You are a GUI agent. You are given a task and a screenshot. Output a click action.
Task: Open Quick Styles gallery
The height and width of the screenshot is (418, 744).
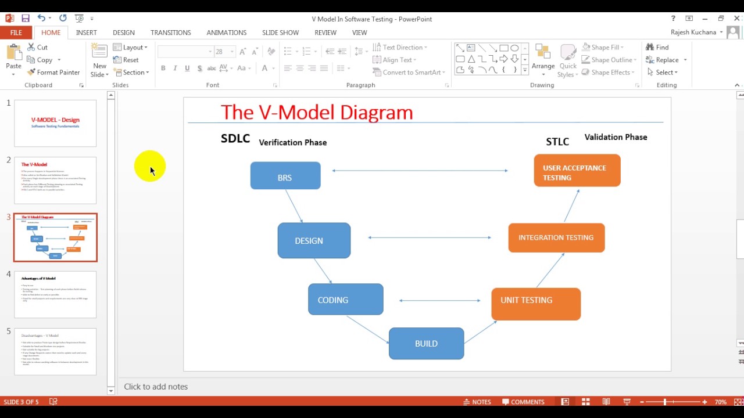coord(567,60)
